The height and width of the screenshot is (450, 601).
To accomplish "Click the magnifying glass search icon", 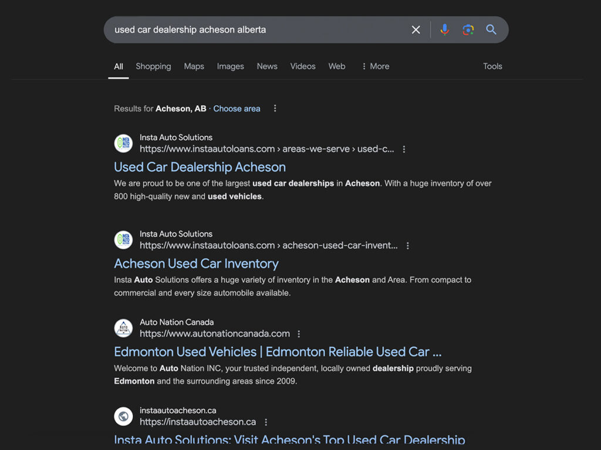I will pyautogui.click(x=491, y=29).
